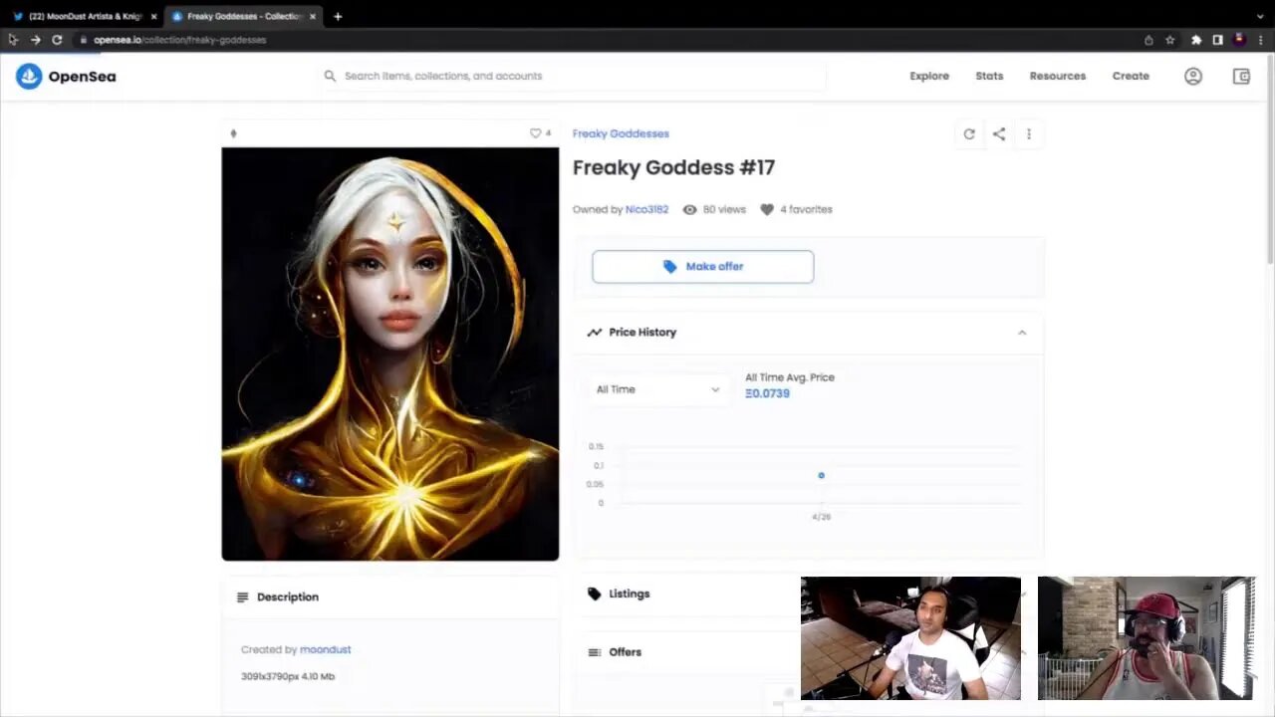
Task: Open the wallet icon in header
Action: (x=1241, y=76)
